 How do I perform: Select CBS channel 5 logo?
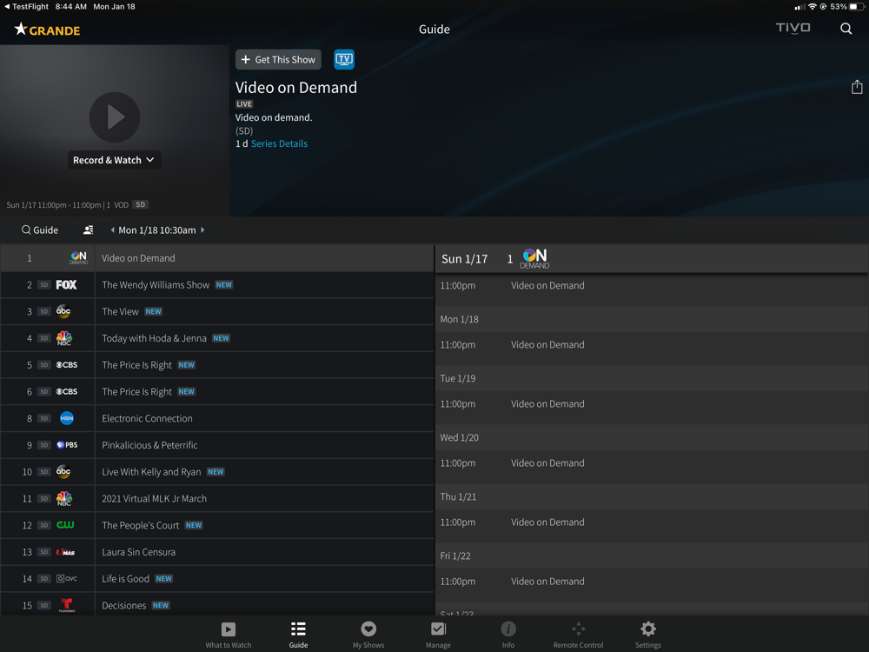67,365
